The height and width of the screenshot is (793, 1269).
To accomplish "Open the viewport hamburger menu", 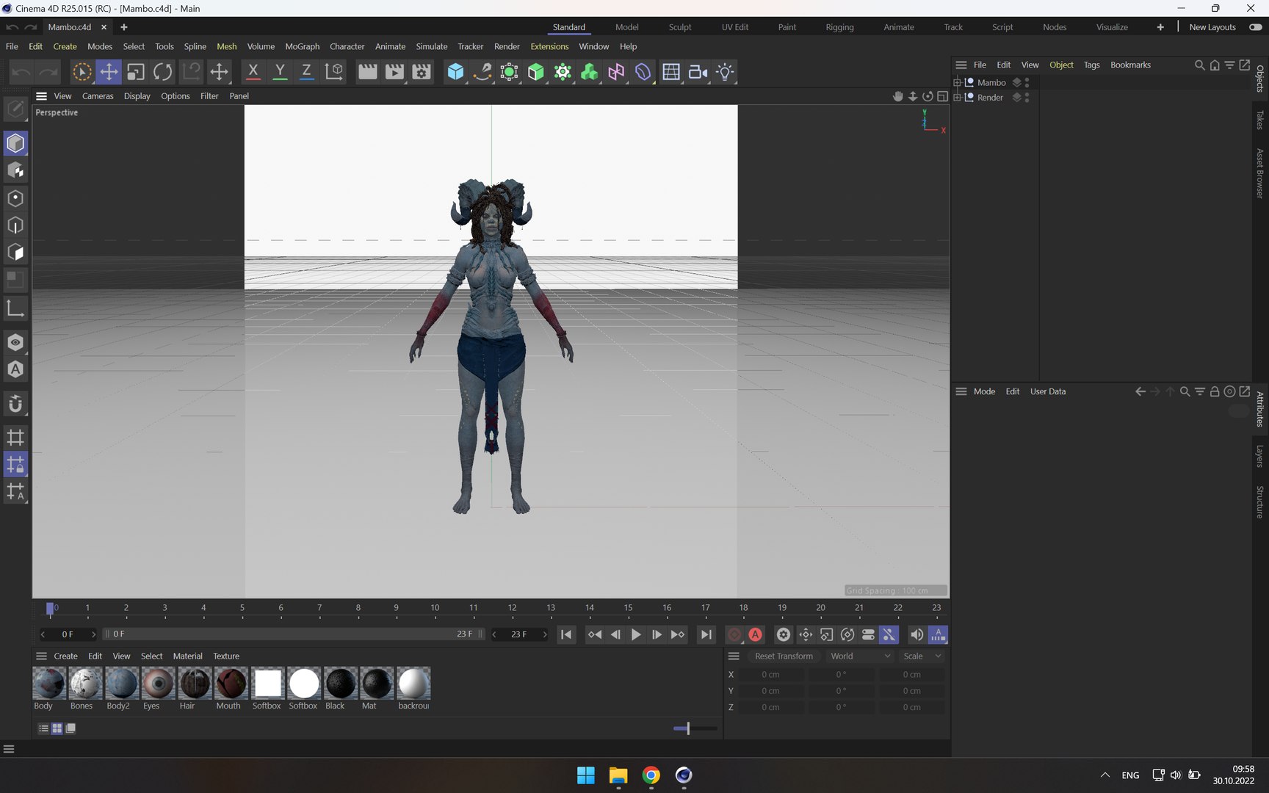I will point(41,96).
